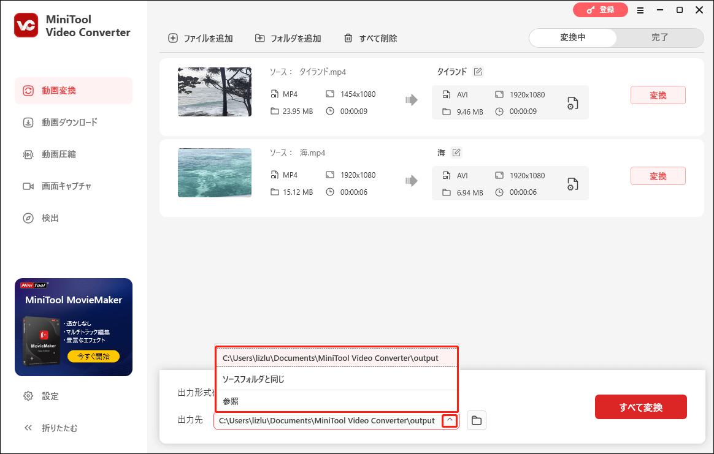Click フォルダを追加 button

pyautogui.click(x=288, y=38)
